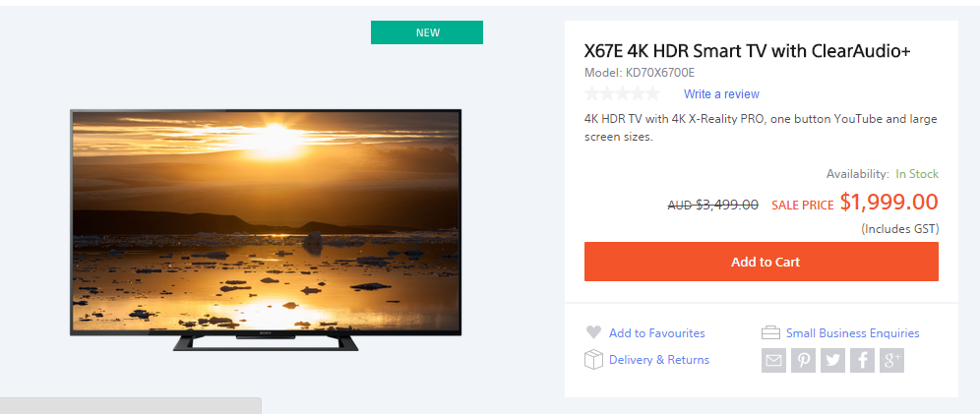Add the TV to cart
This screenshot has width=980, height=414.
click(762, 262)
